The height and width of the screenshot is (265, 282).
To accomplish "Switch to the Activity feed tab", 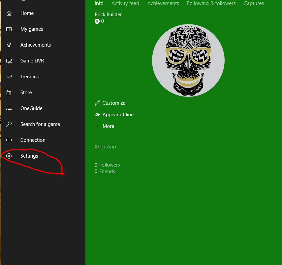I will (125, 3).
